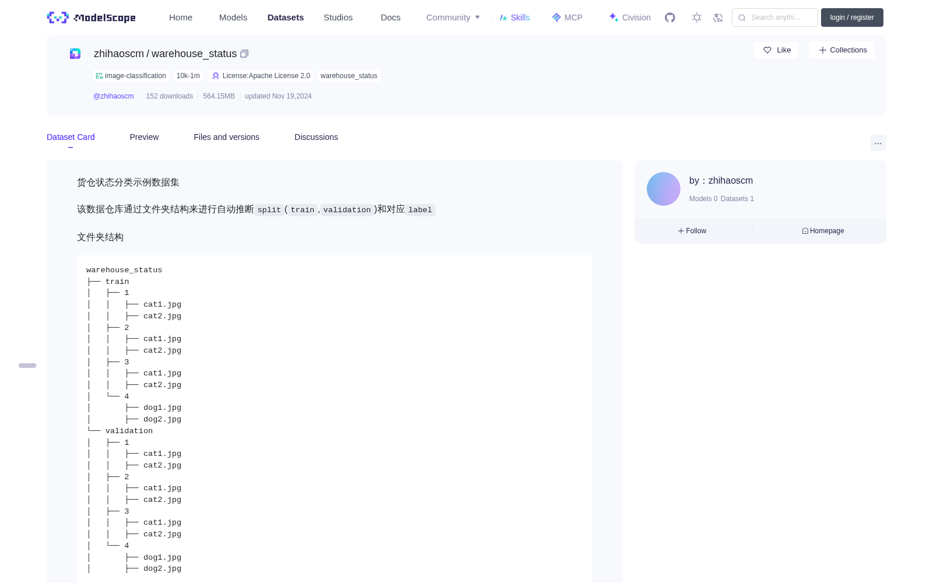Click the plus icon for Collections

(x=823, y=50)
